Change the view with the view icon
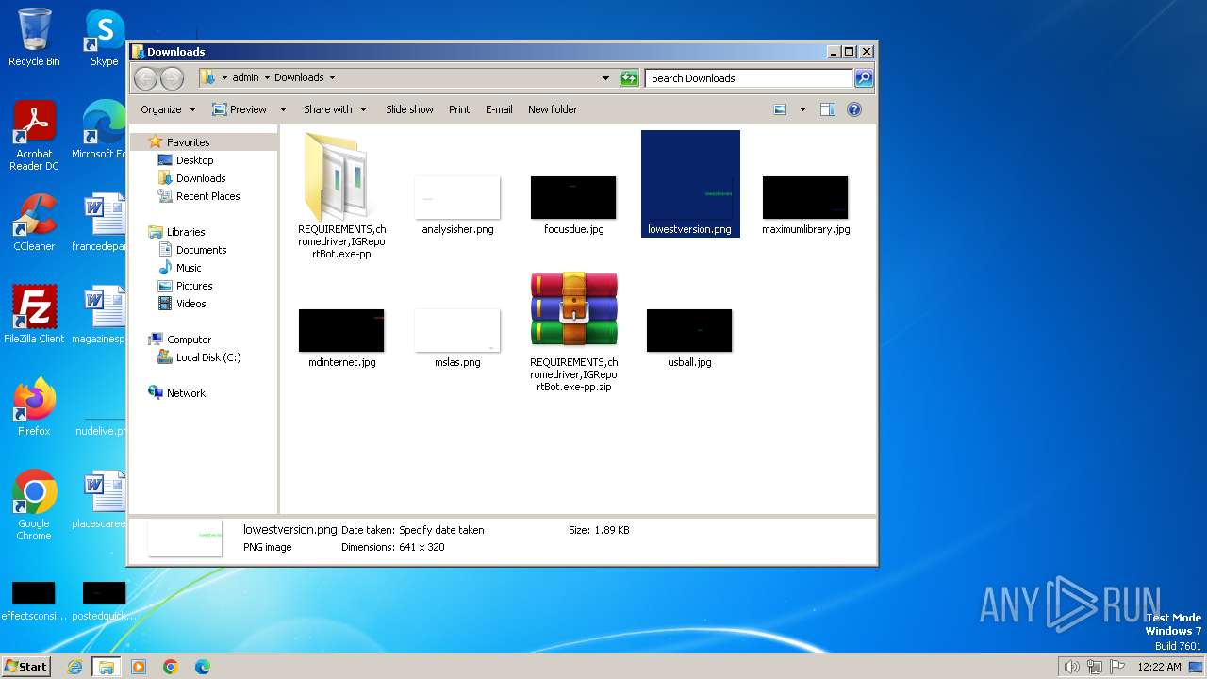 pos(780,109)
